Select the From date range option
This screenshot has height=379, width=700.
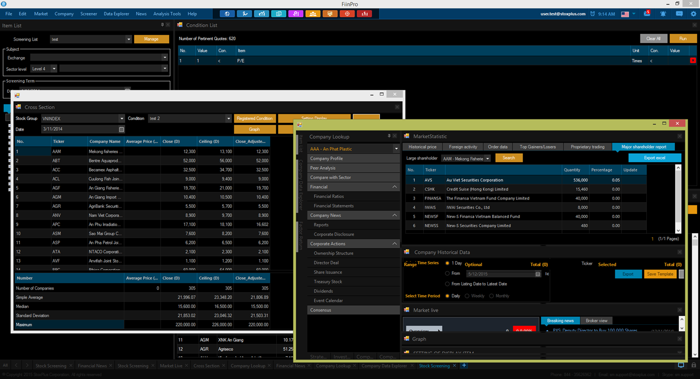(x=447, y=273)
